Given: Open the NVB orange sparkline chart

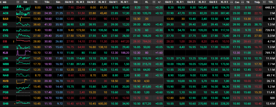Looking at the screenshot, I should [23, 81].
